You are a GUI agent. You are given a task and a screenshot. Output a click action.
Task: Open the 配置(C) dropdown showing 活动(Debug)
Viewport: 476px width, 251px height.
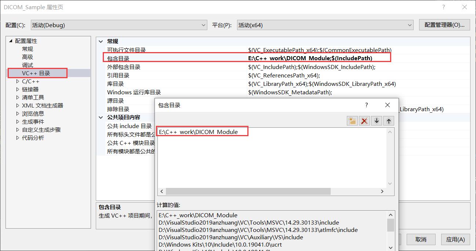coord(203,25)
